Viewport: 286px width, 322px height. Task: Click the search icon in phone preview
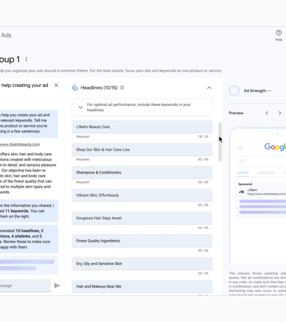click(x=242, y=162)
